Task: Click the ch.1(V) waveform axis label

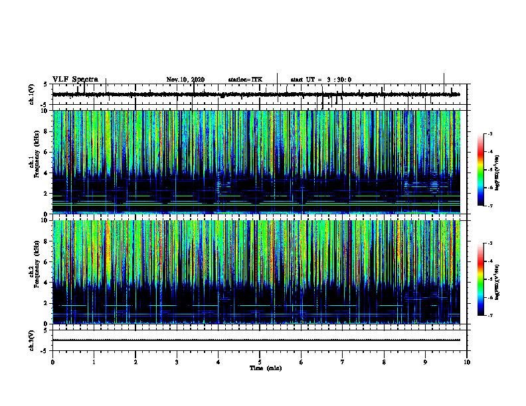Action: [x=31, y=94]
